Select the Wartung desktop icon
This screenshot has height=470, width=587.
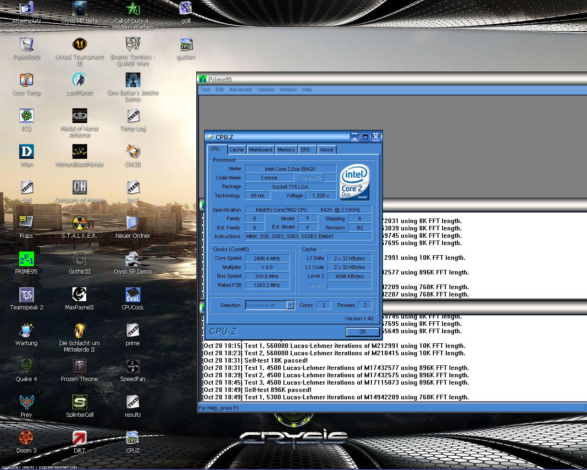tap(27, 330)
